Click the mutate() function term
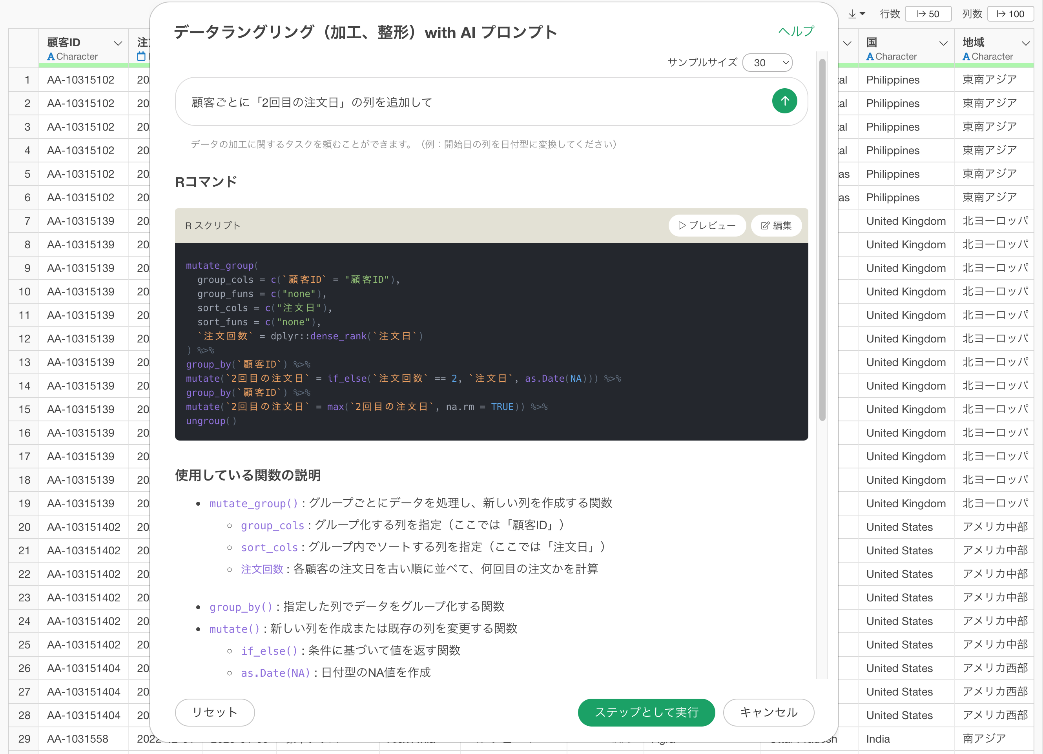 tap(235, 629)
